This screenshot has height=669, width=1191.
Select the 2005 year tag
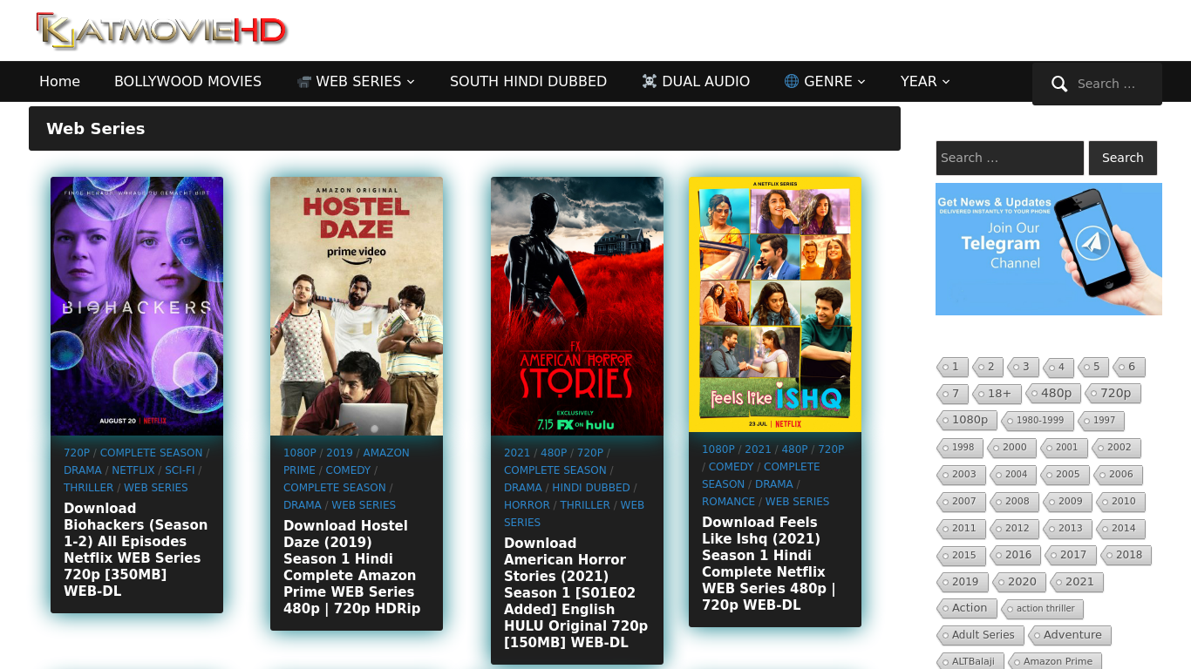point(1065,475)
